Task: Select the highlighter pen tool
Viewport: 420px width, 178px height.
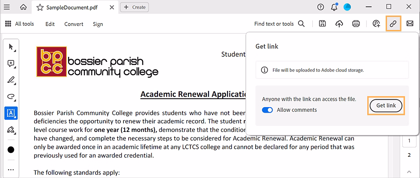Action: 11,80
